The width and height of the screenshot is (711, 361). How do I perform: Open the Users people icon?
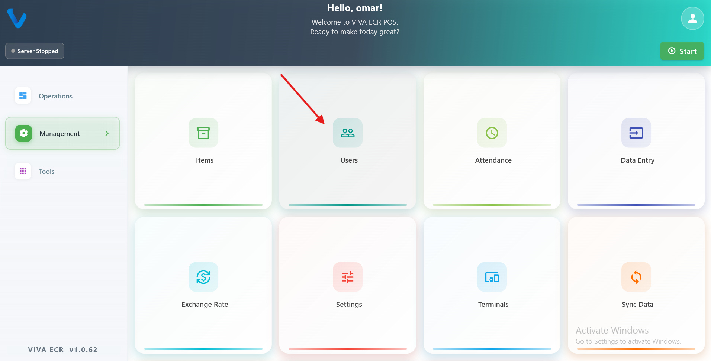348,133
